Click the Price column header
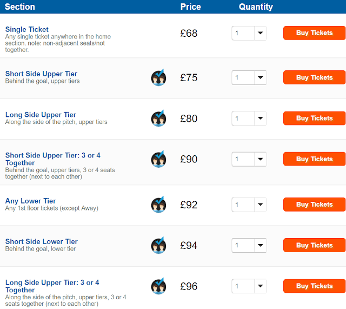 (190, 7)
